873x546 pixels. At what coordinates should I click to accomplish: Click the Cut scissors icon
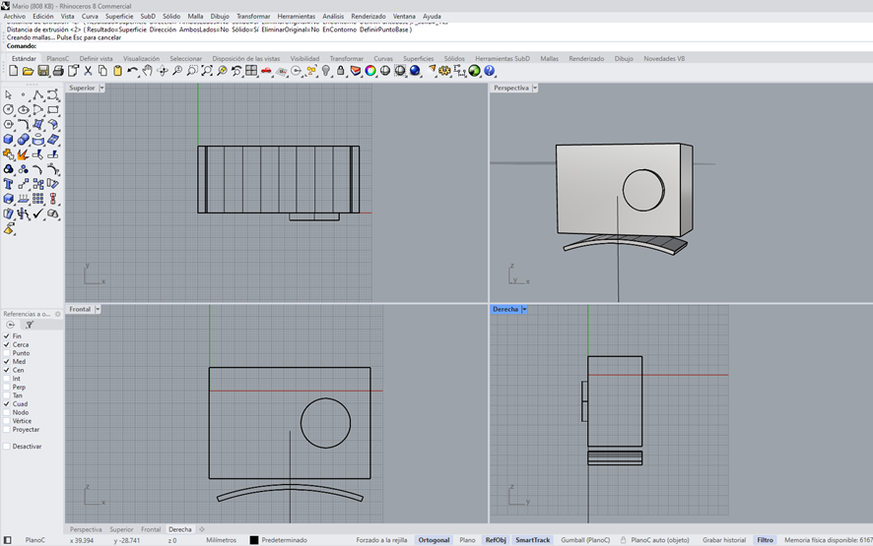tap(88, 72)
